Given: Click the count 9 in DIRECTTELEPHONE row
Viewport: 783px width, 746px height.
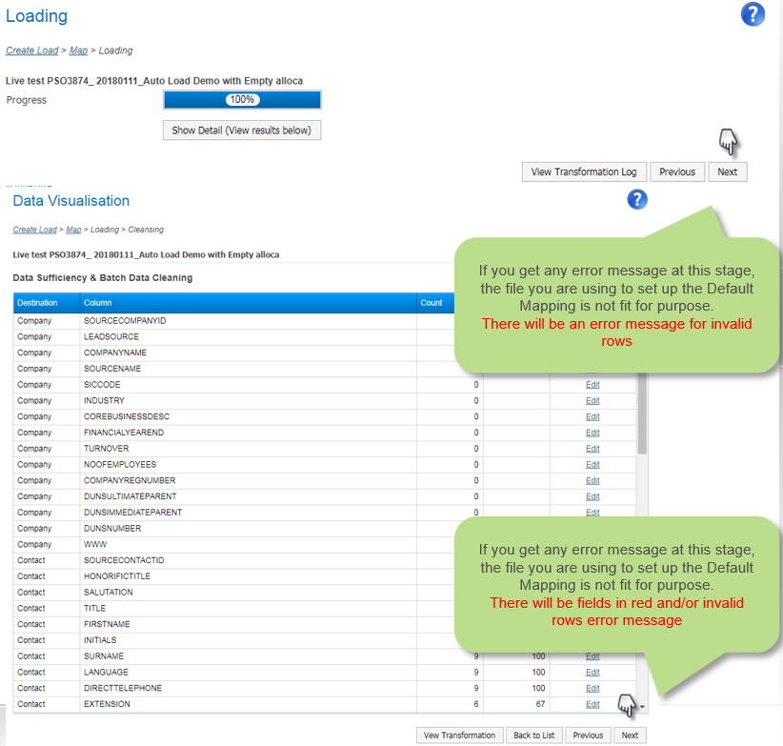Looking at the screenshot, I should [476, 688].
